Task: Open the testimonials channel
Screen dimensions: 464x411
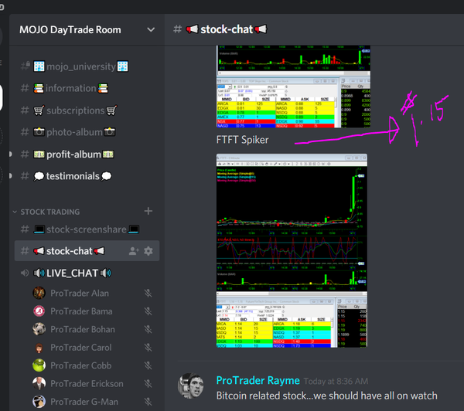Action: [73, 176]
